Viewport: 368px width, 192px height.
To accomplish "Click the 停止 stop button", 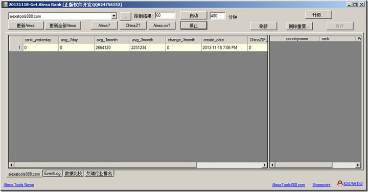I will pos(194,26).
